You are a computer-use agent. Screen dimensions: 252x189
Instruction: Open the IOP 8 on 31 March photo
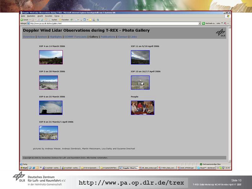[49, 133]
